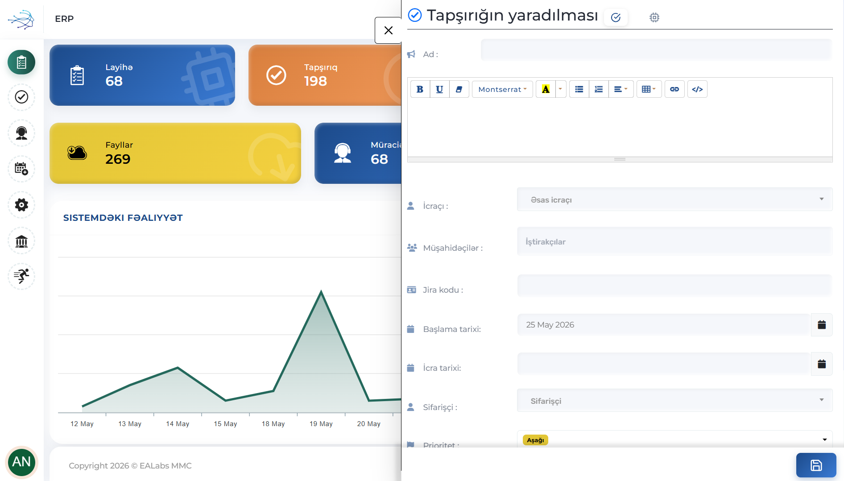Apply the yellow highlight color button
The height and width of the screenshot is (481, 844).
(546, 89)
